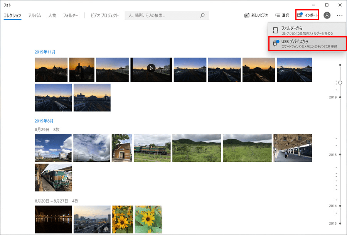The width and height of the screenshot is (347, 235).
Task: Open the green locomotive on grass photo
Action: (152, 148)
